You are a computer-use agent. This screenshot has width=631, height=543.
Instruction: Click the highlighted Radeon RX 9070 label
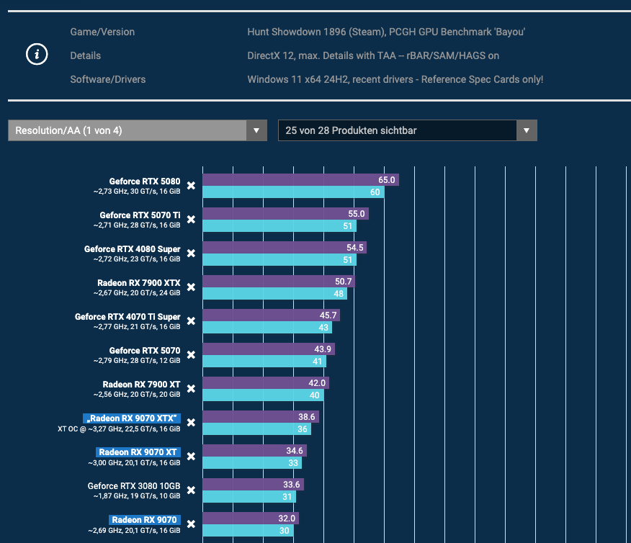click(x=145, y=520)
